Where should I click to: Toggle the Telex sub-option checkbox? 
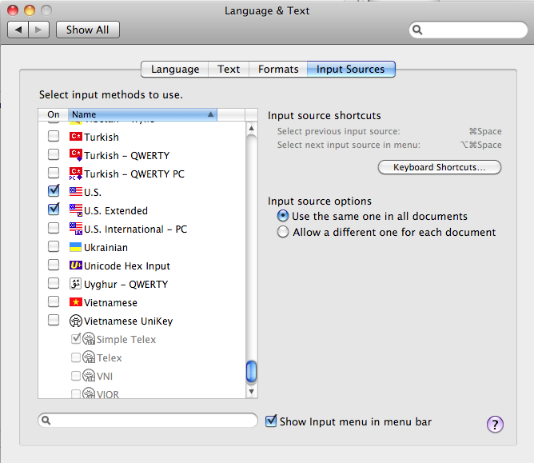(x=76, y=357)
